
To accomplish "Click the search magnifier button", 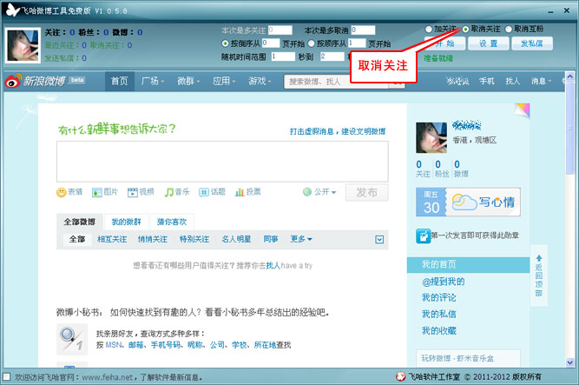I will pyautogui.click(x=397, y=83).
